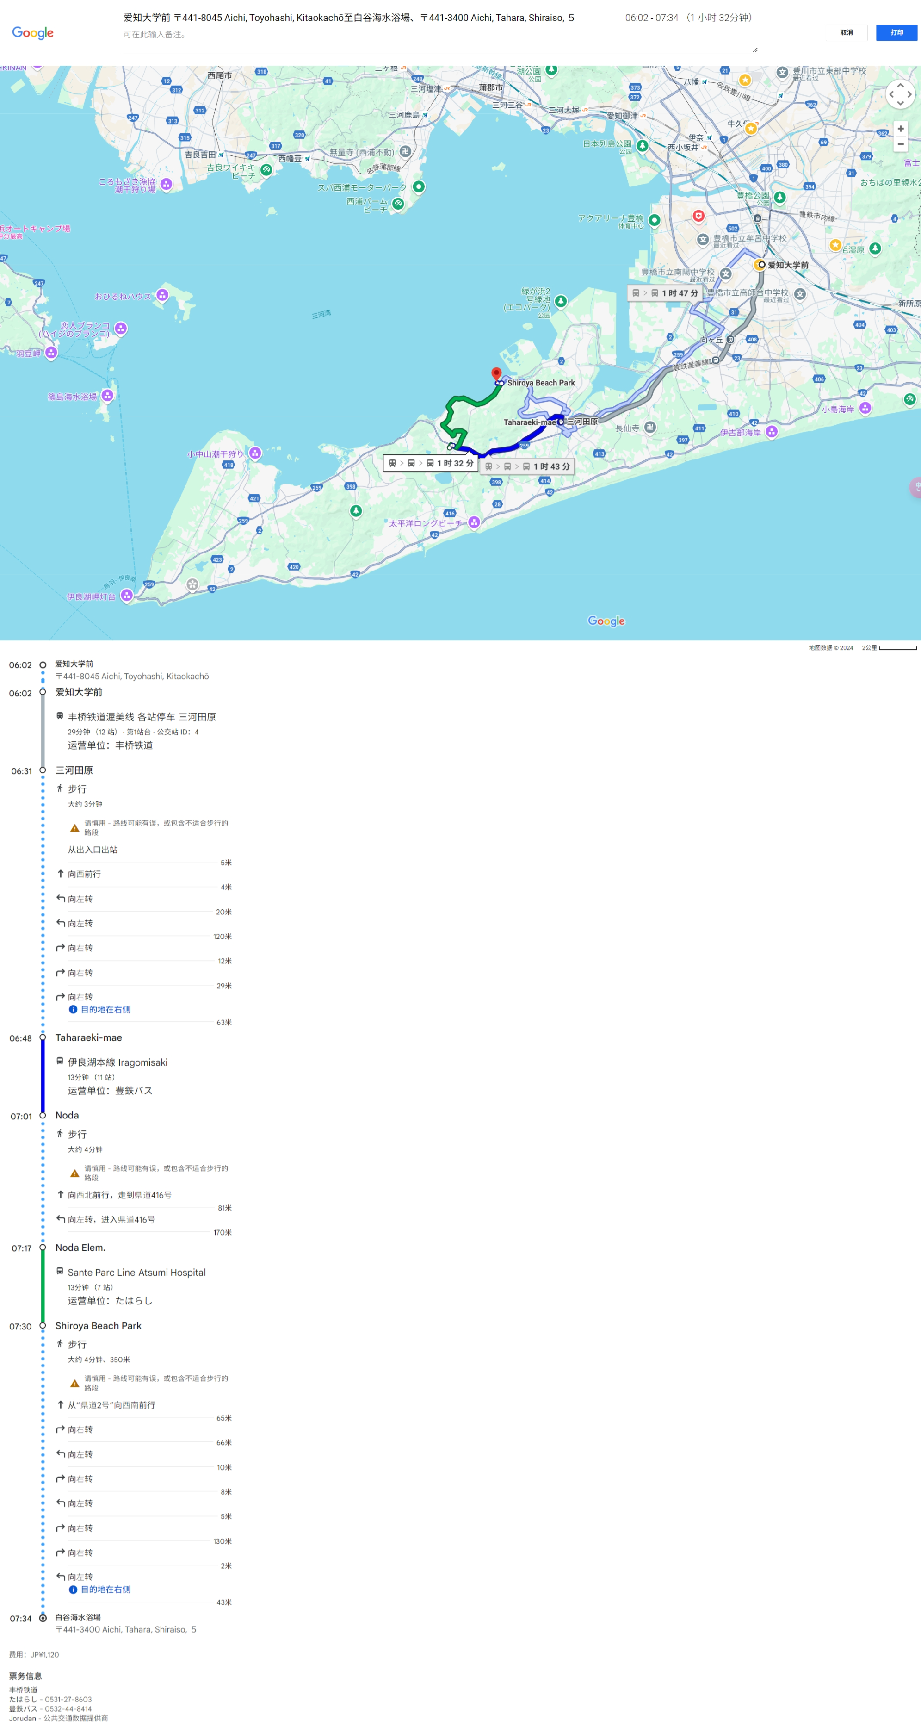Click the アクアリーナ豊橋 place marker

click(655, 220)
